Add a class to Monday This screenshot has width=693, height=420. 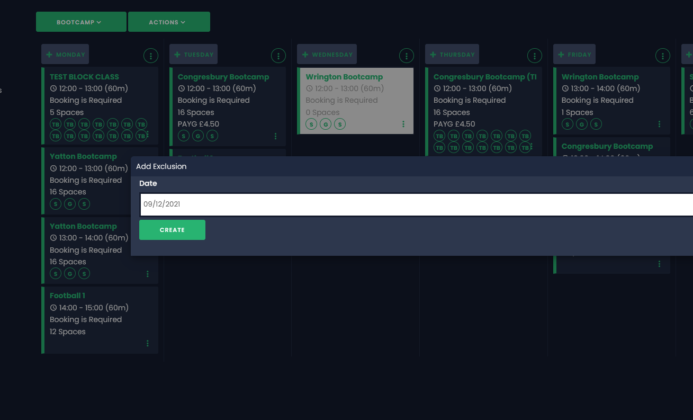click(x=65, y=55)
